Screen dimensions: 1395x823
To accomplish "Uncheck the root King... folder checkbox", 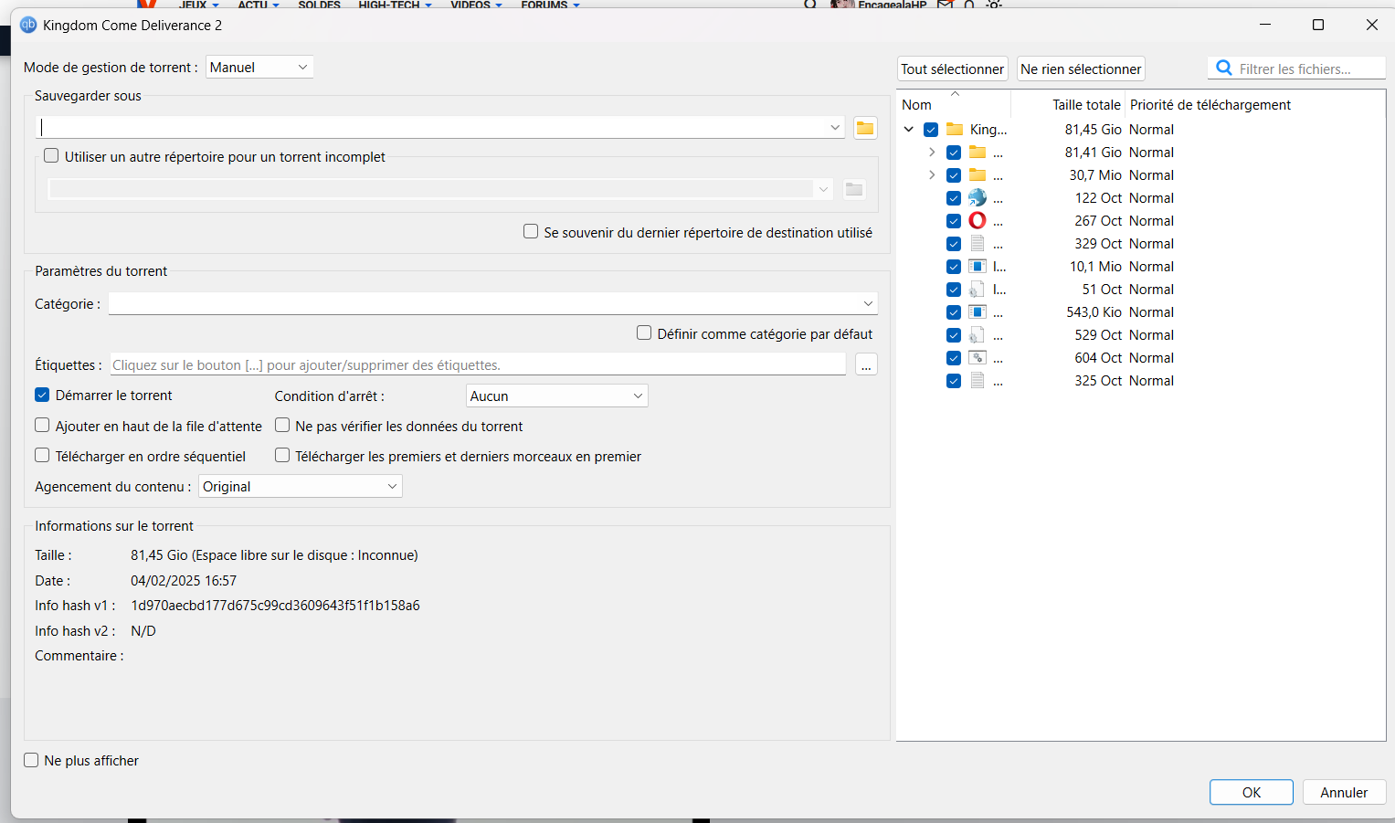I will tap(931, 130).
